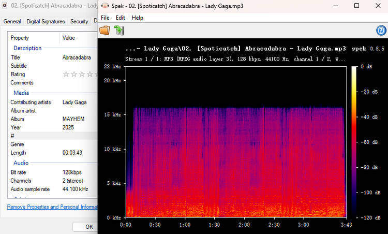Switch to the General tab in Properties
Image resolution: width=388 pixels, height=234 pixels.
click(x=12, y=22)
